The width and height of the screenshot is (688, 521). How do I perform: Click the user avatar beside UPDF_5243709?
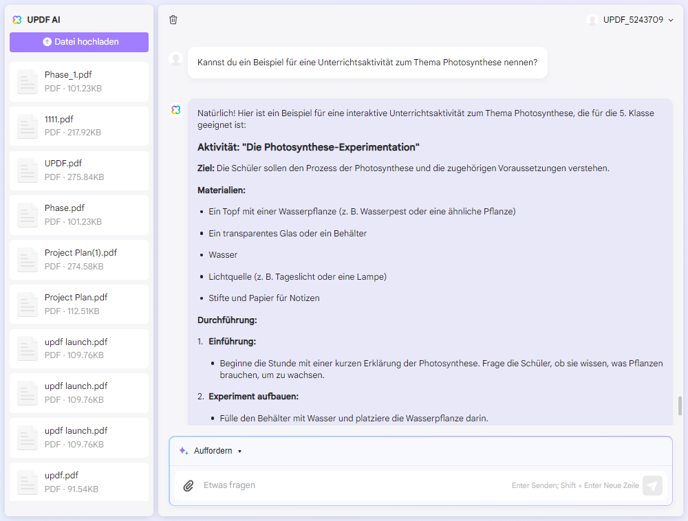592,20
